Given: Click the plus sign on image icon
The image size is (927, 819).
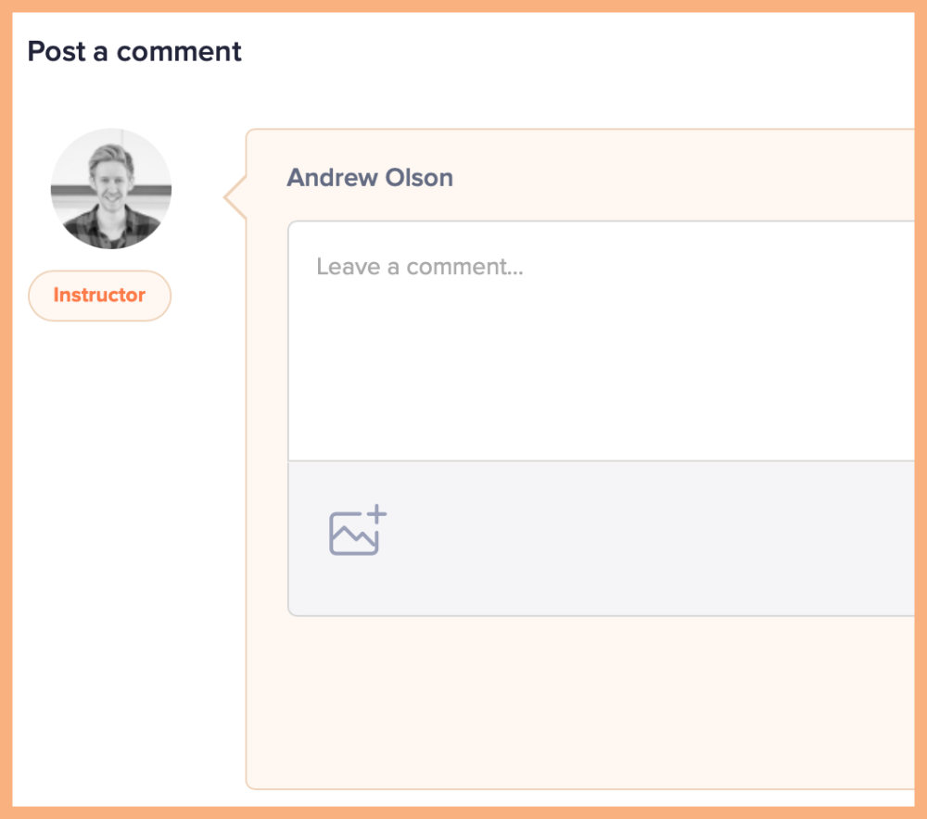Looking at the screenshot, I should pyautogui.click(x=376, y=514).
